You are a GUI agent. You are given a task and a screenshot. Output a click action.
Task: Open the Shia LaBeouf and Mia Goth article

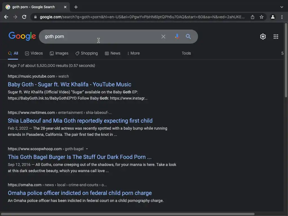(x=80, y=121)
